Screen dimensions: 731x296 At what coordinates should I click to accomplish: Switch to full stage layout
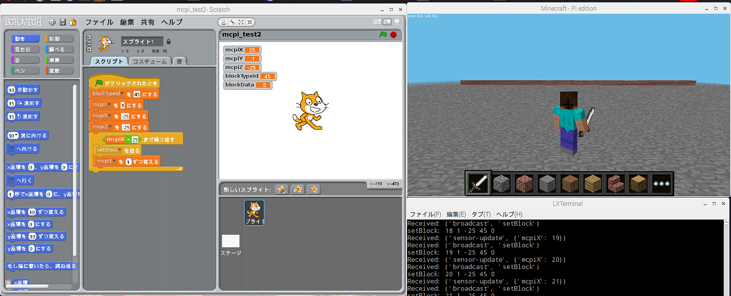tap(387, 22)
